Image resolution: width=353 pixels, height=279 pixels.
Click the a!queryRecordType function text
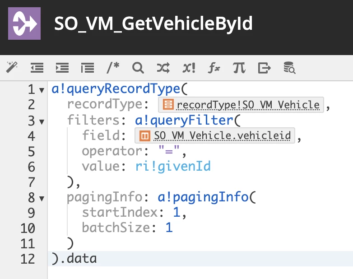(x=116, y=89)
